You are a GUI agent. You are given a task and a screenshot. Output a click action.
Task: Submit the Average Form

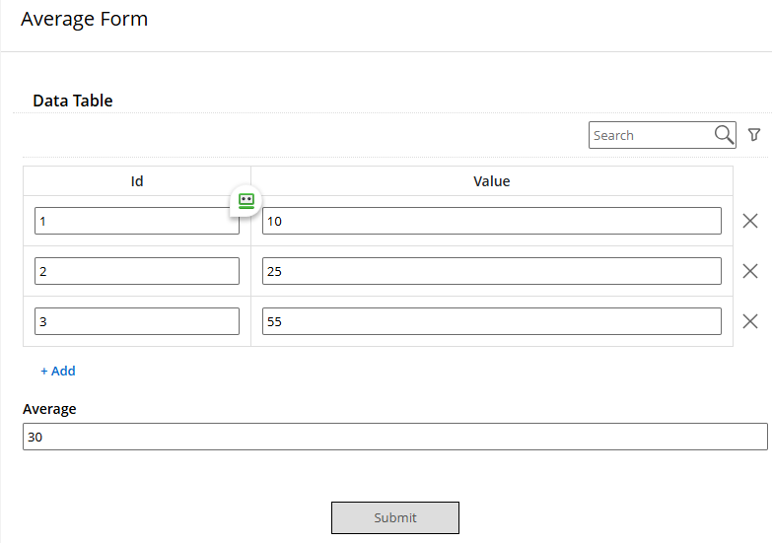[x=394, y=518]
